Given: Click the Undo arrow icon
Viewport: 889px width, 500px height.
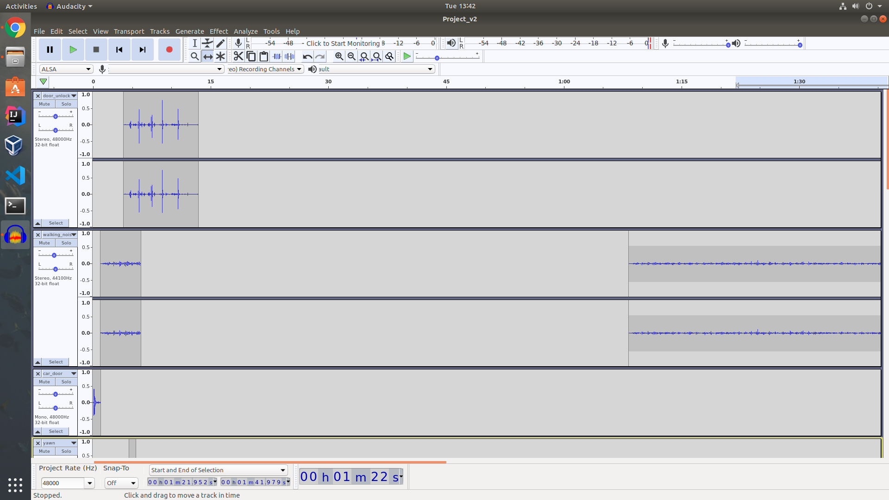Looking at the screenshot, I should click(x=307, y=56).
